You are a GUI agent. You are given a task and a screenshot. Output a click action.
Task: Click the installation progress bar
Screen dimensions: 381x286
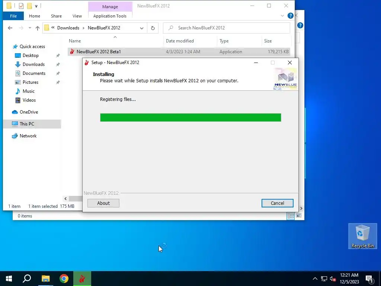pos(190,117)
